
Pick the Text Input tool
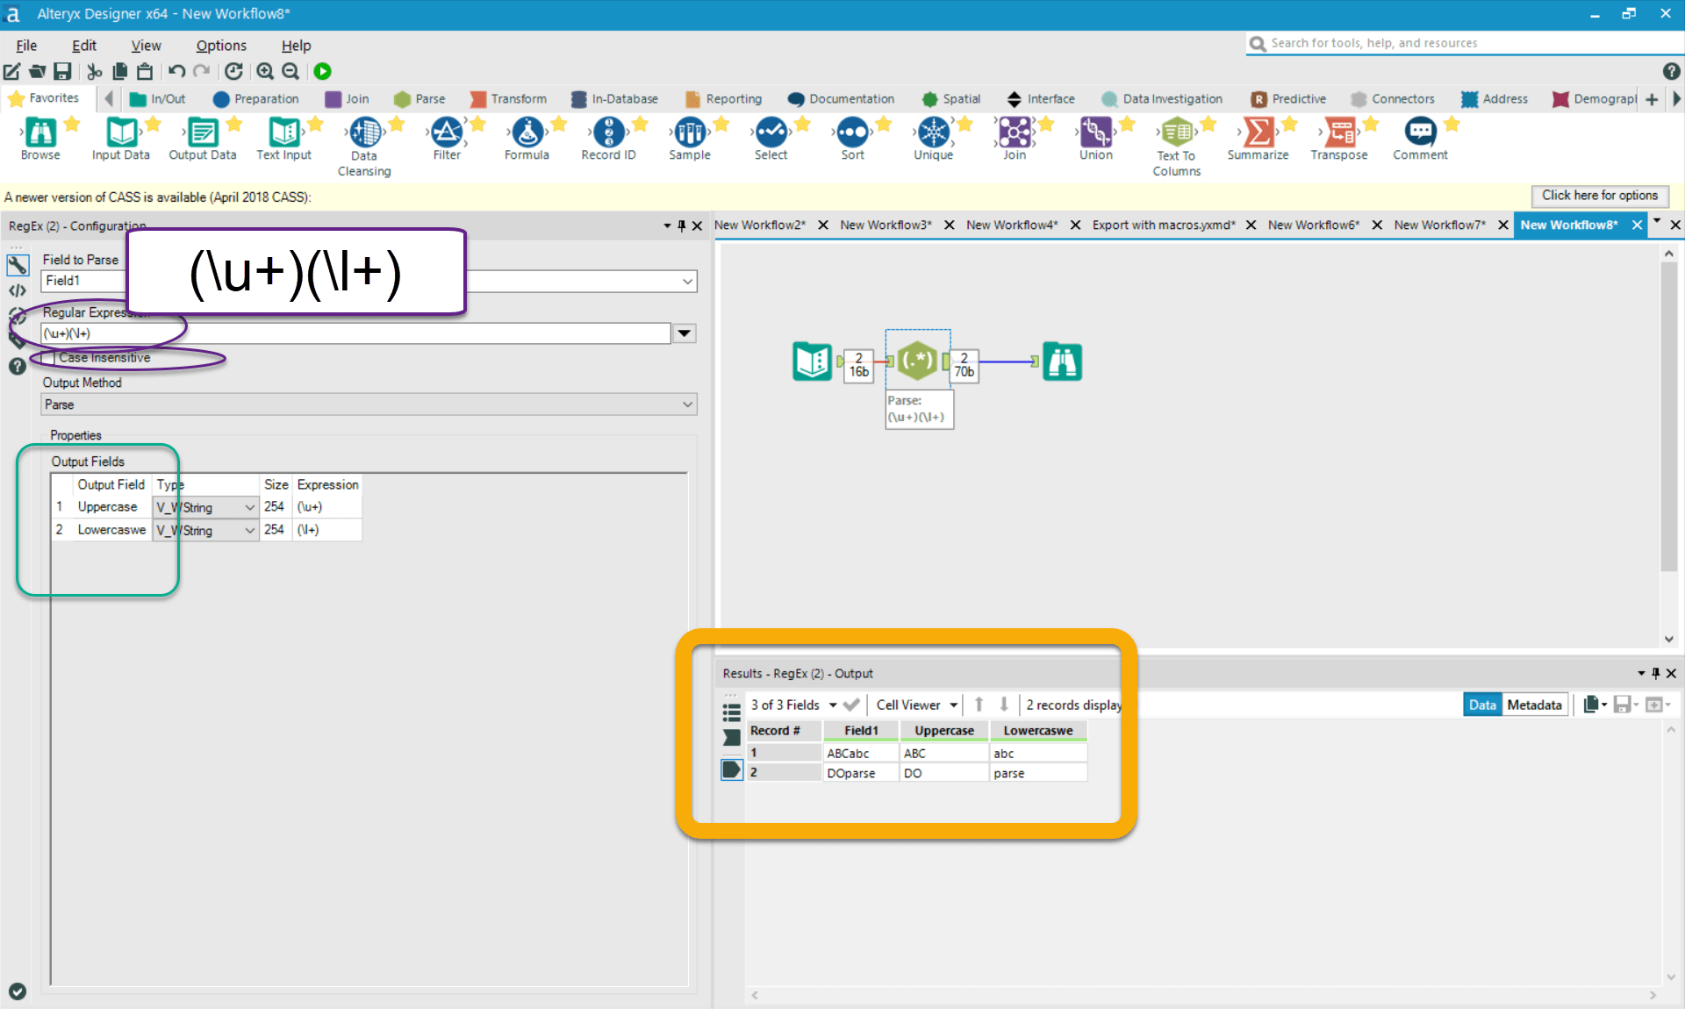pyautogui.click(x=283, y=132)
